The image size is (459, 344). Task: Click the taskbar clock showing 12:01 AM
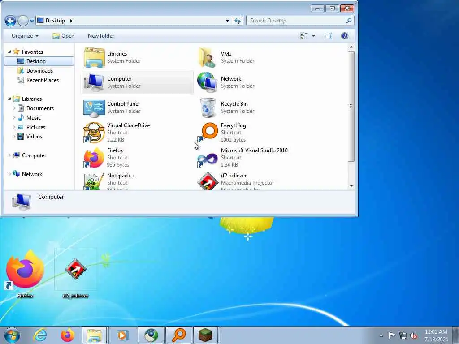[436, 332]
